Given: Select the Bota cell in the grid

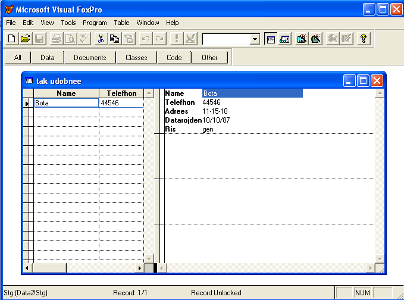Looking at the screenshot, I should (x=66, y=103).
